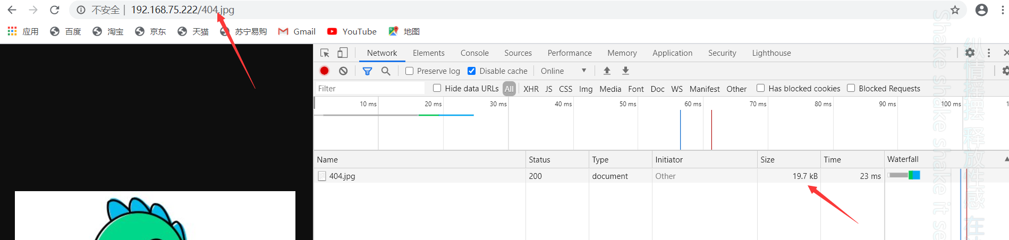Screen dimensions: 1009x240
Task: Bookmark this page with the star icon
Action: [x=955, y=10]
